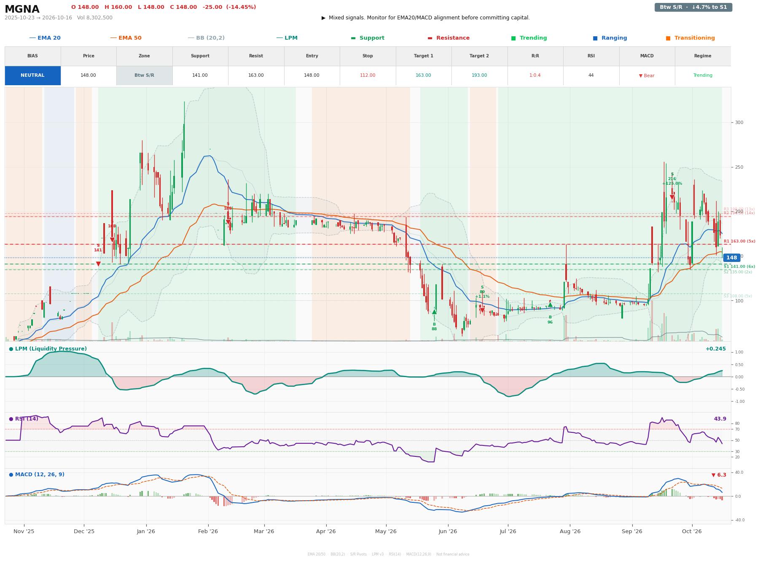This screenshot has width=760, height=561.
Task: Click the LPM reading +0.245
Action: pyautogui.click(x=715, y=349)
